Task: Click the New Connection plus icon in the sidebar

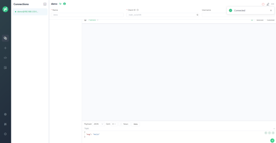Action: (5, 48)
